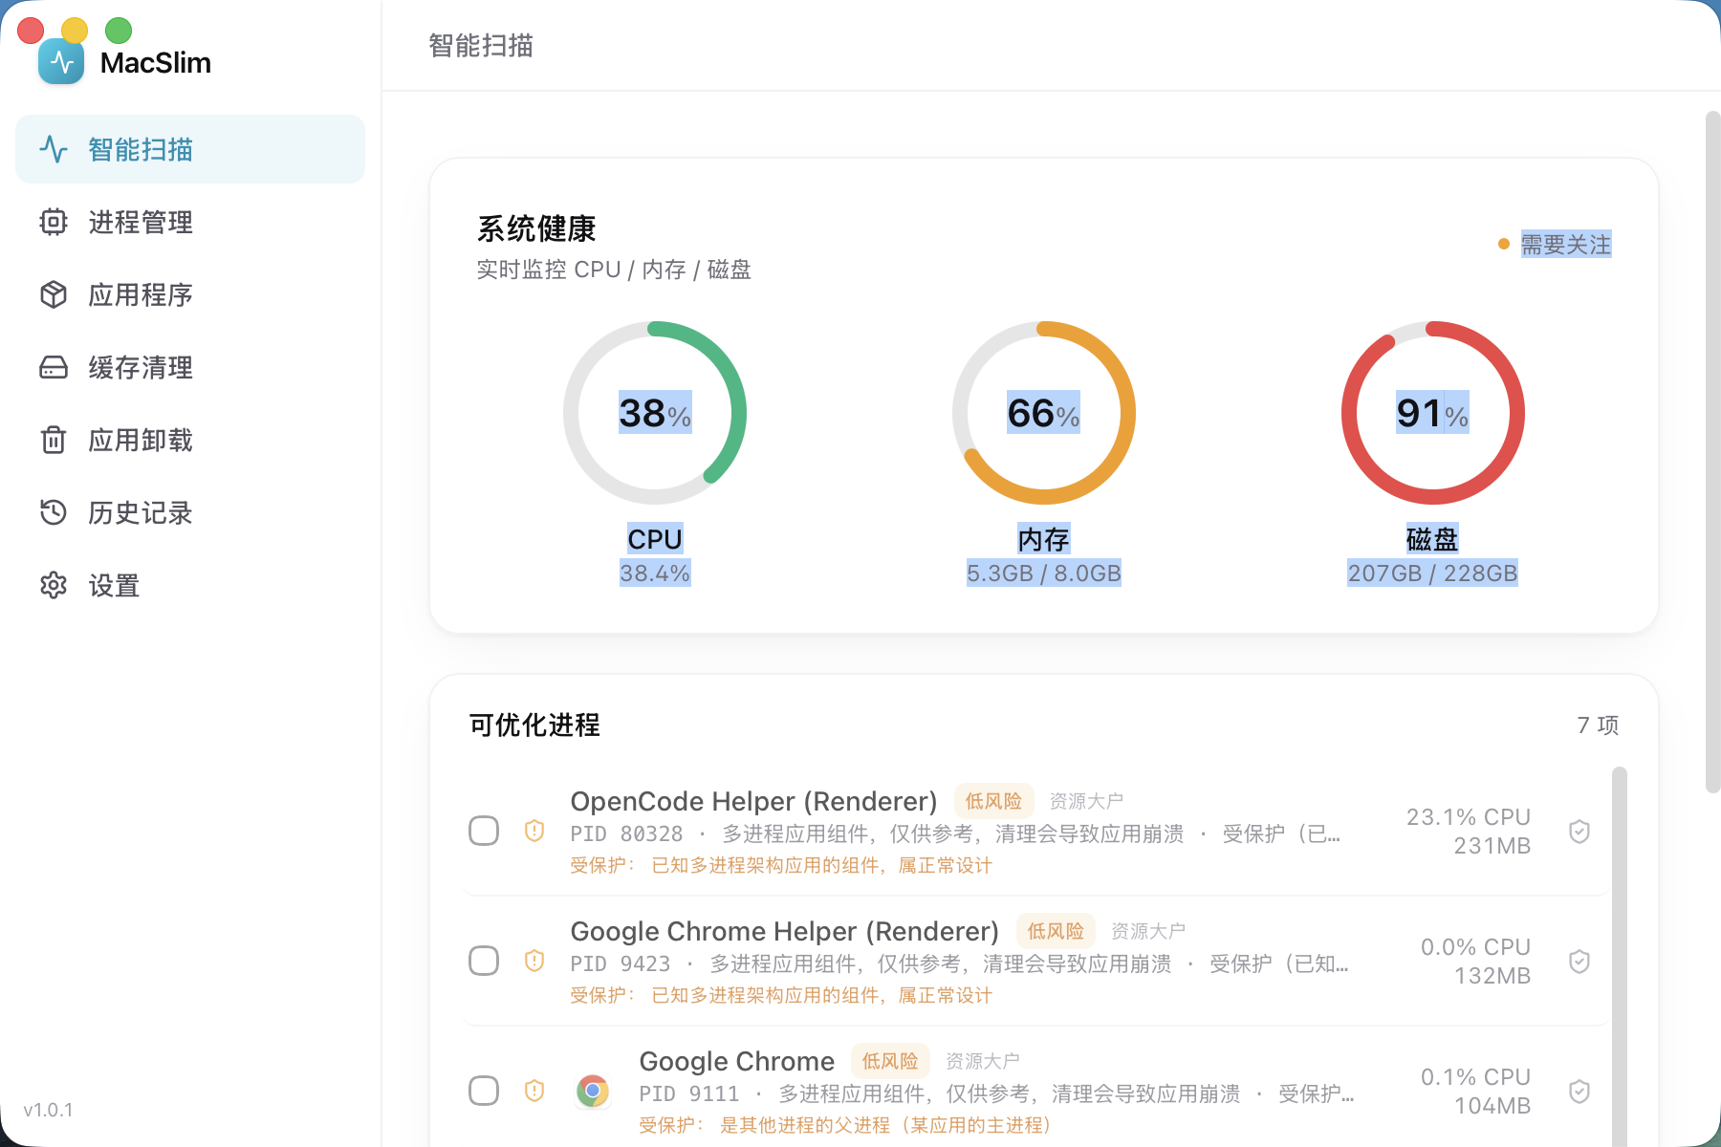Click 受保护 parent-process note under Google Chrome
This screenshot has height=1147, width=1721.
pyautogui.click(x=845, y=1125)
